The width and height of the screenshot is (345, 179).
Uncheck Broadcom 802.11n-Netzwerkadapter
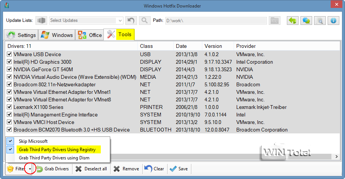[9, 84]
